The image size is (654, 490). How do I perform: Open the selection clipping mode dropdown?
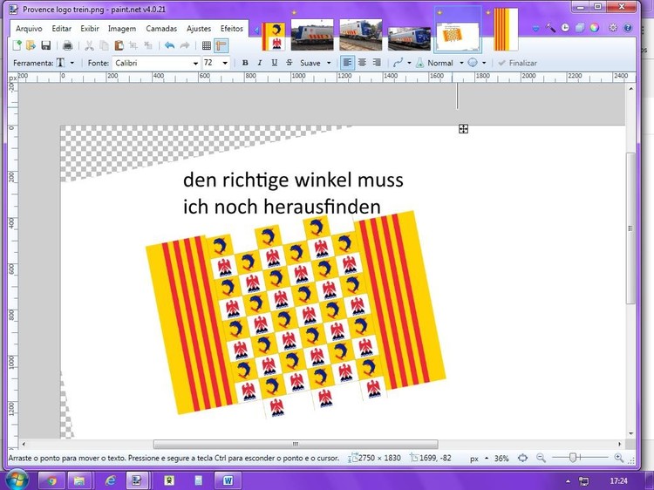coord(484,64)
